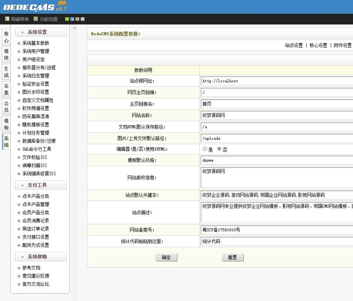The height and width of the screenshot is (301, 353).
Task: Open 系统基本参数 in sidebar
Action: pos(36,43)
